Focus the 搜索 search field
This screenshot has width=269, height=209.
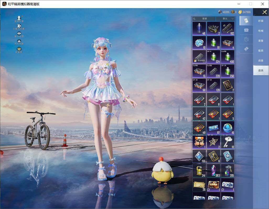click(x=204, y=19)
